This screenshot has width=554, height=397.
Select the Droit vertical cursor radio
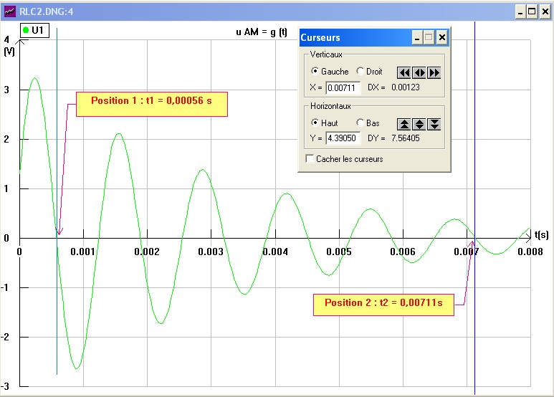360,72
